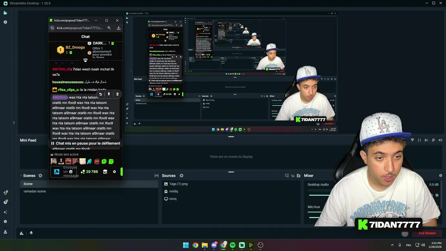Open scene transitions icon beside Sources

pos(156,176)
